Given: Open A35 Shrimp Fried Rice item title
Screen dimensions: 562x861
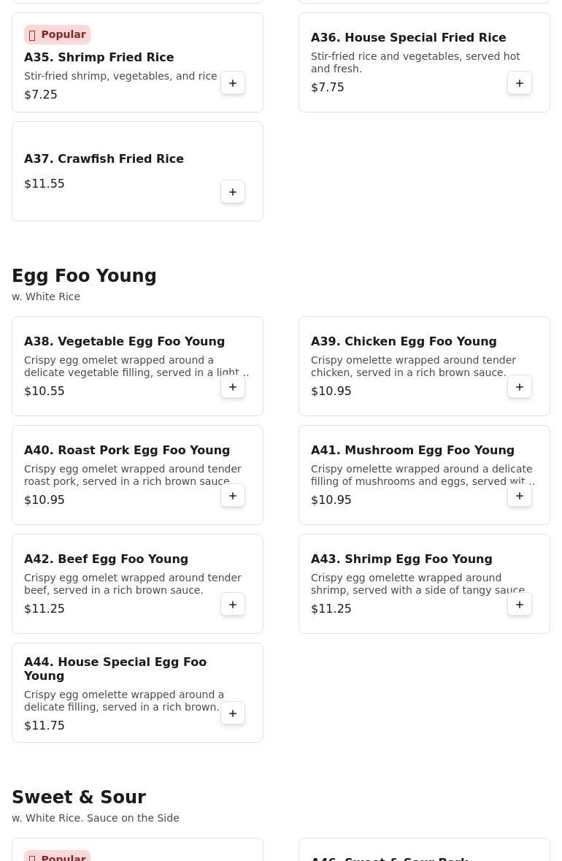Looking at the screenshot, I should click(x=99, y=57).
